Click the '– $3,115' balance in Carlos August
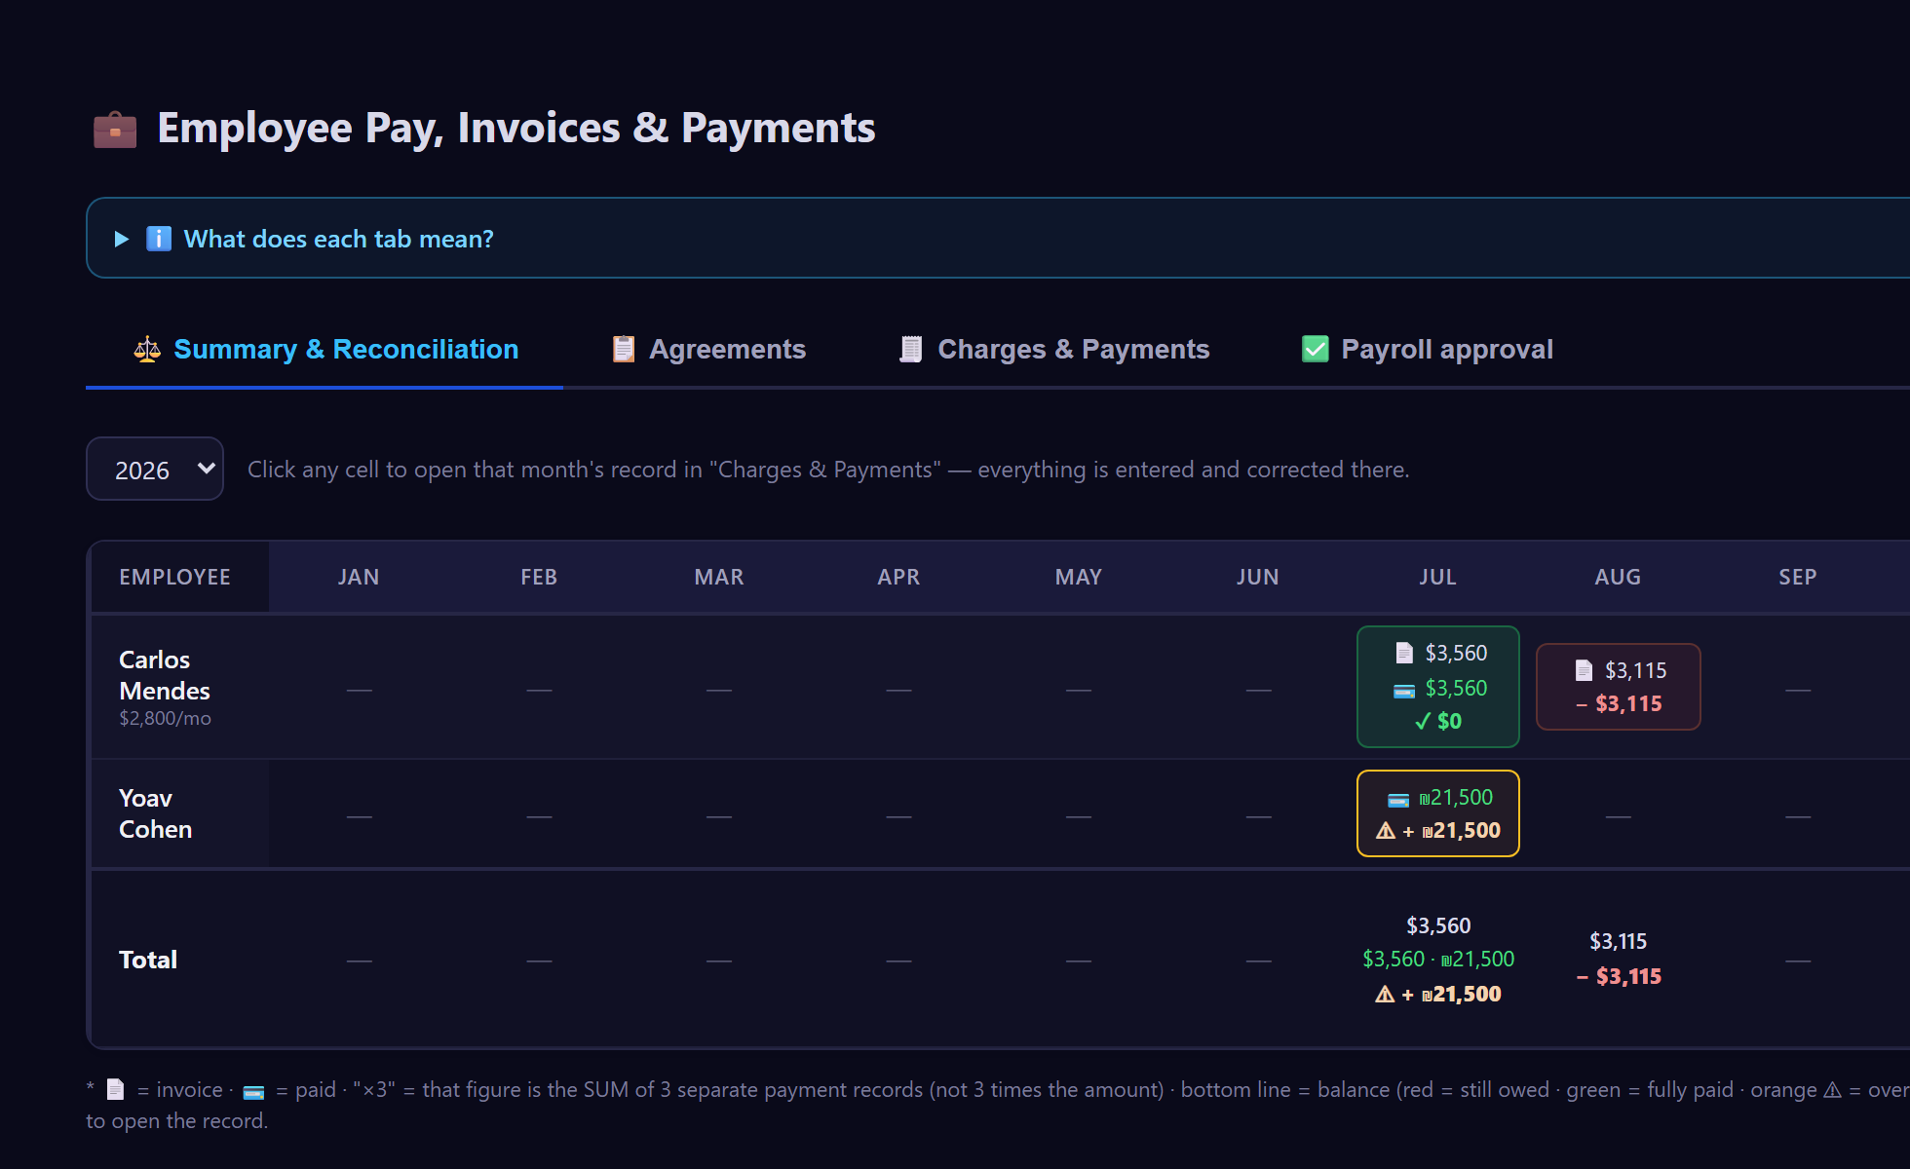The image size is (1910, 1169). pos(1619,703)
